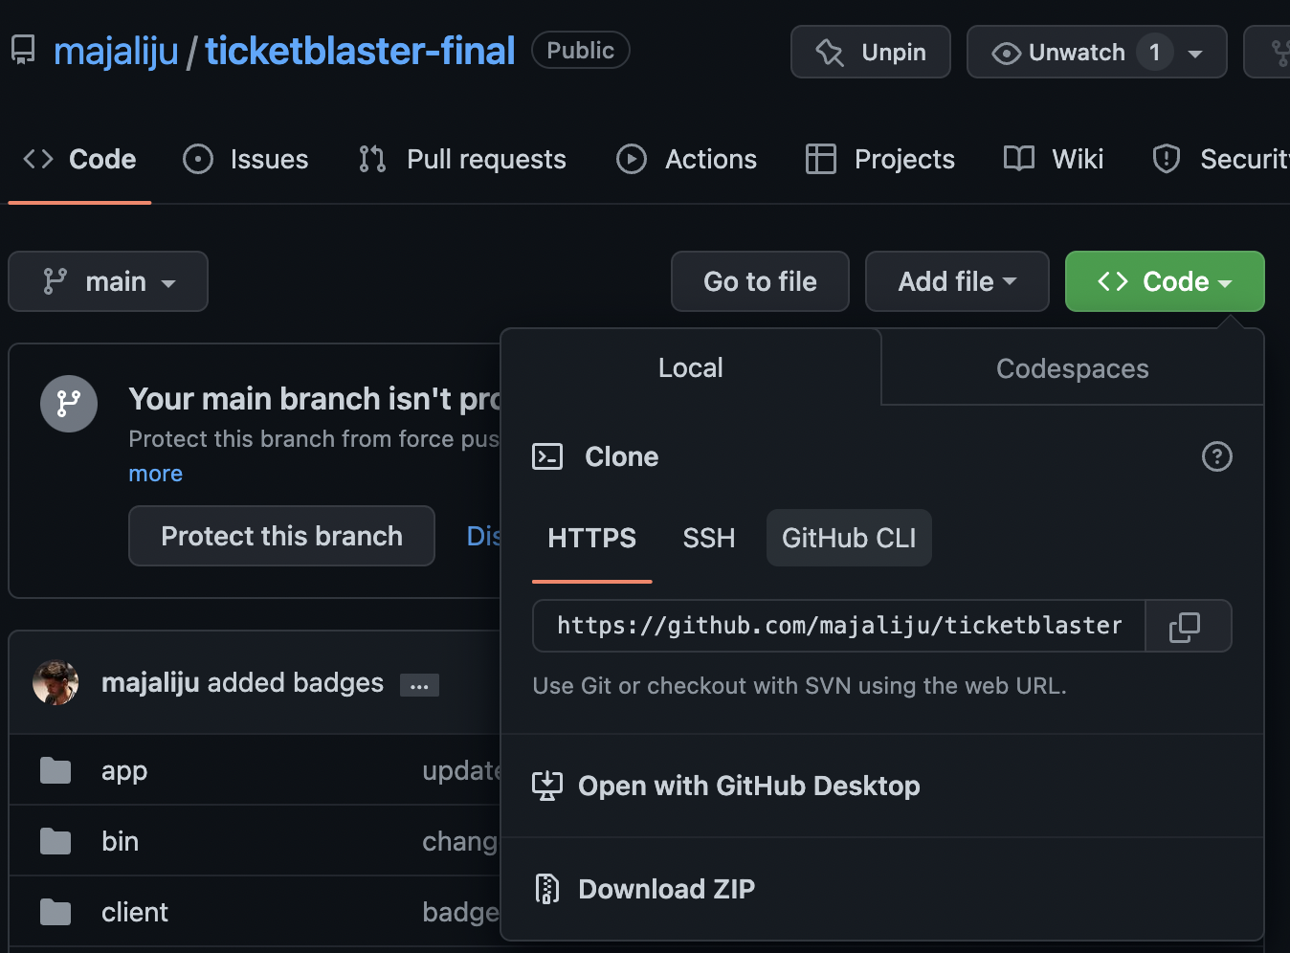Open the client folder
1290x953 pixels.
[x=134, y=912]
